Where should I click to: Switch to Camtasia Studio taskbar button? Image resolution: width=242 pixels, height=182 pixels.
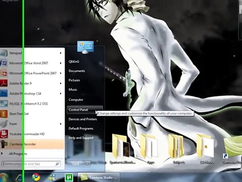point(99,177)
